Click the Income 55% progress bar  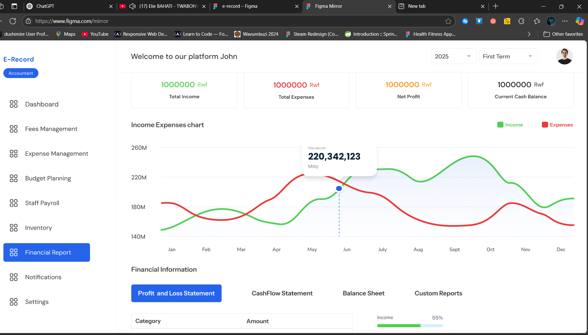(x=410, y=326)
